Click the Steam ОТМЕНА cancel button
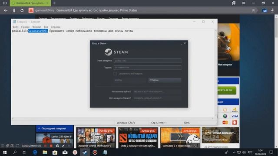The image size is (278, 156). [165, 80]
